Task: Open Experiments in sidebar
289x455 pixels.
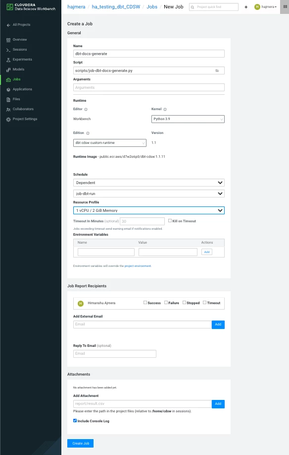Action: pos(22,59)
